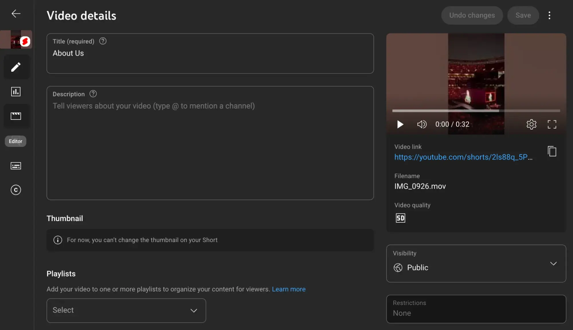Click the settings gear icon on player
This screenshot has height=330, width=573.
point(531,124)
